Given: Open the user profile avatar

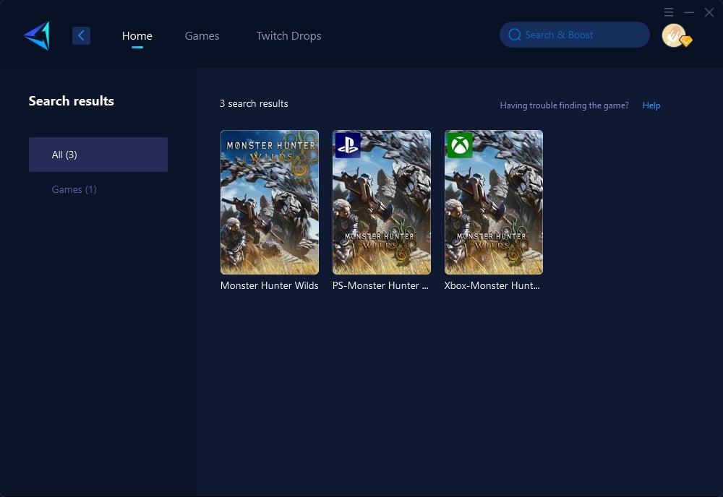Looking at the screenshot, I should tap(674, 35).
